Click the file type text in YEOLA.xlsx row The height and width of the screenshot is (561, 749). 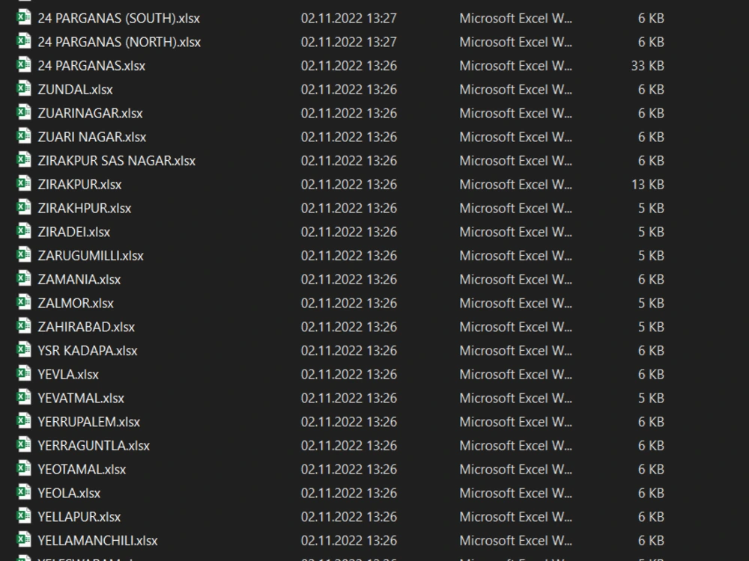pyautogui.click(x=515, y=493)
